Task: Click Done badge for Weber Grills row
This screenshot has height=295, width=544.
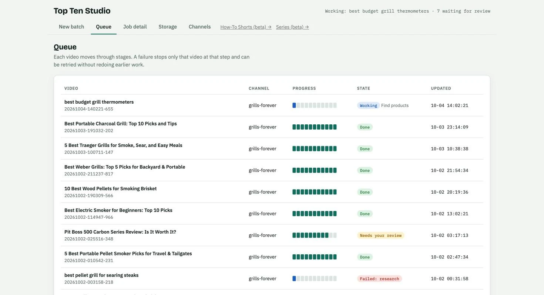Action: 365,170
